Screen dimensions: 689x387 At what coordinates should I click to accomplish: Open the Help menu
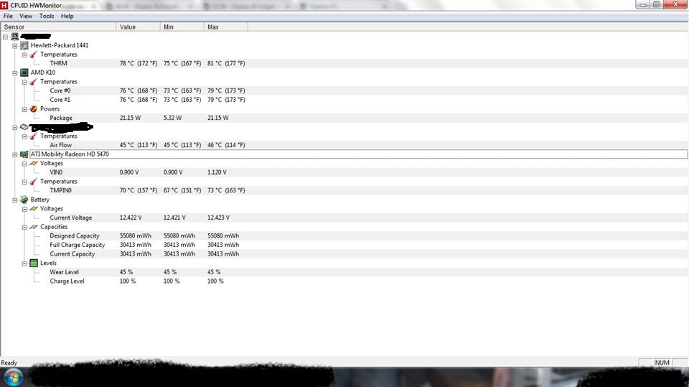pos(67,17)
